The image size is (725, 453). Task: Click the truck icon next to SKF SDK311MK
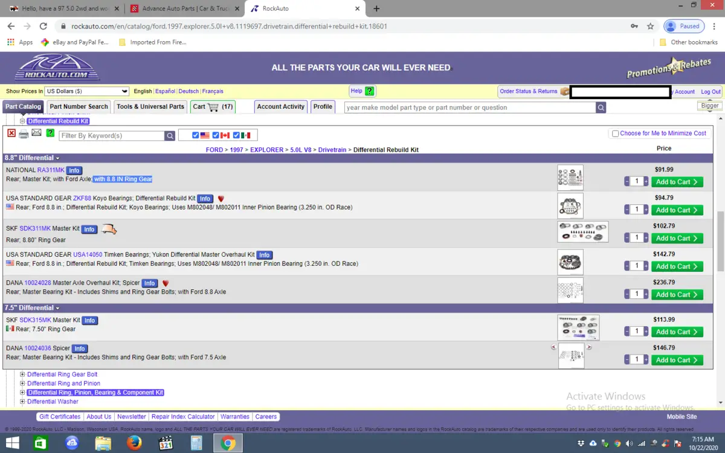109,229
